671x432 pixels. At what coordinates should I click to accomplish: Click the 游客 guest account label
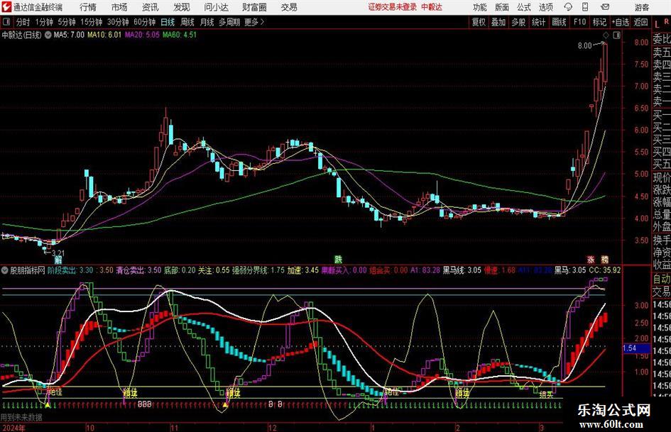(641, 7)
